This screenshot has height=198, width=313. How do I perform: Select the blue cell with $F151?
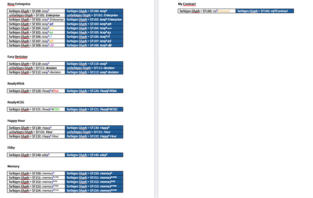pos(94,178)
